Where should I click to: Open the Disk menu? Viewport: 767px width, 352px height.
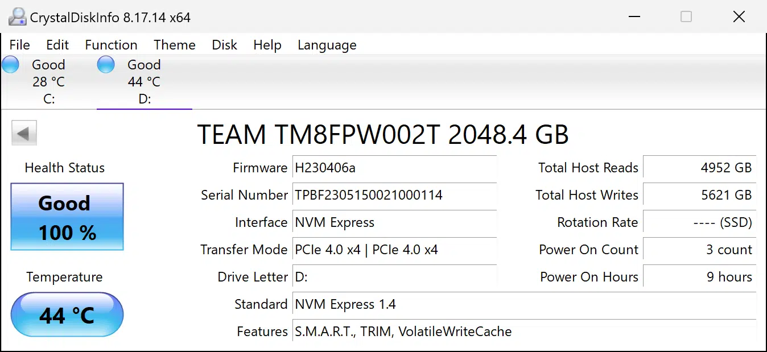224,45
